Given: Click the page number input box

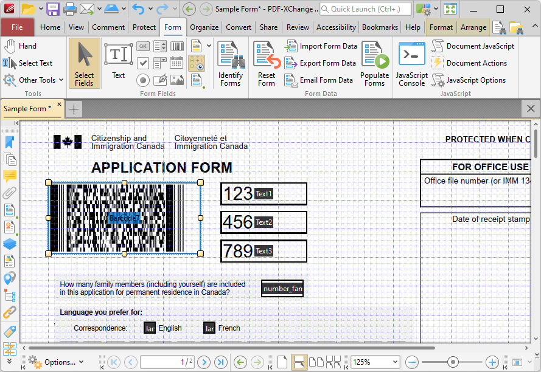Looking at the screenshot, I should pyautogui.click(x=167, y=362).
